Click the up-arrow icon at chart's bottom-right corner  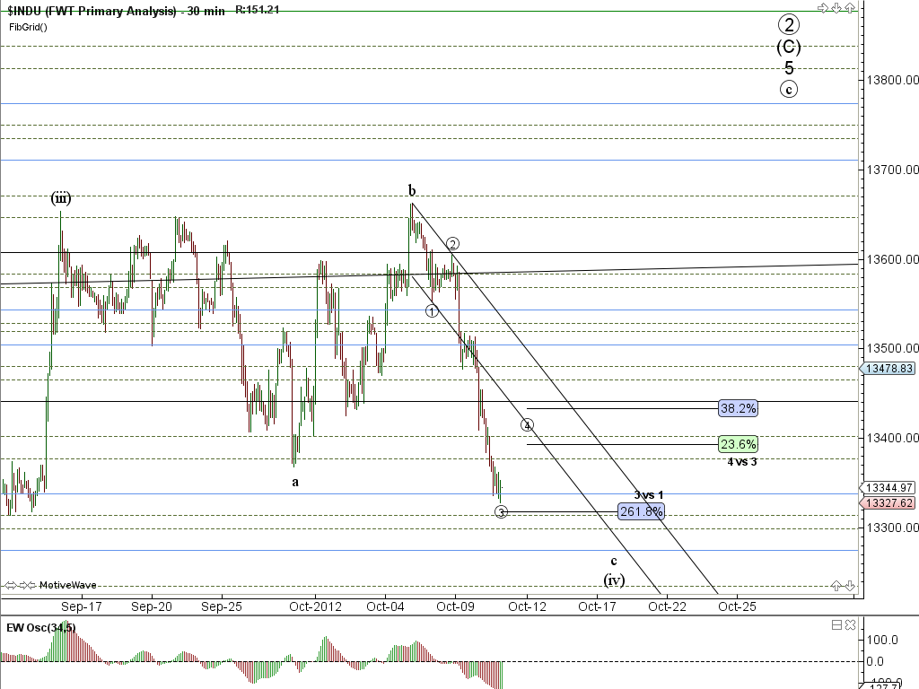tap(837, 585)
